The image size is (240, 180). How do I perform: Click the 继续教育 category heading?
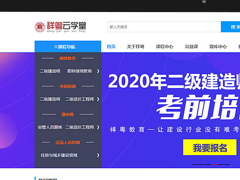67,58
